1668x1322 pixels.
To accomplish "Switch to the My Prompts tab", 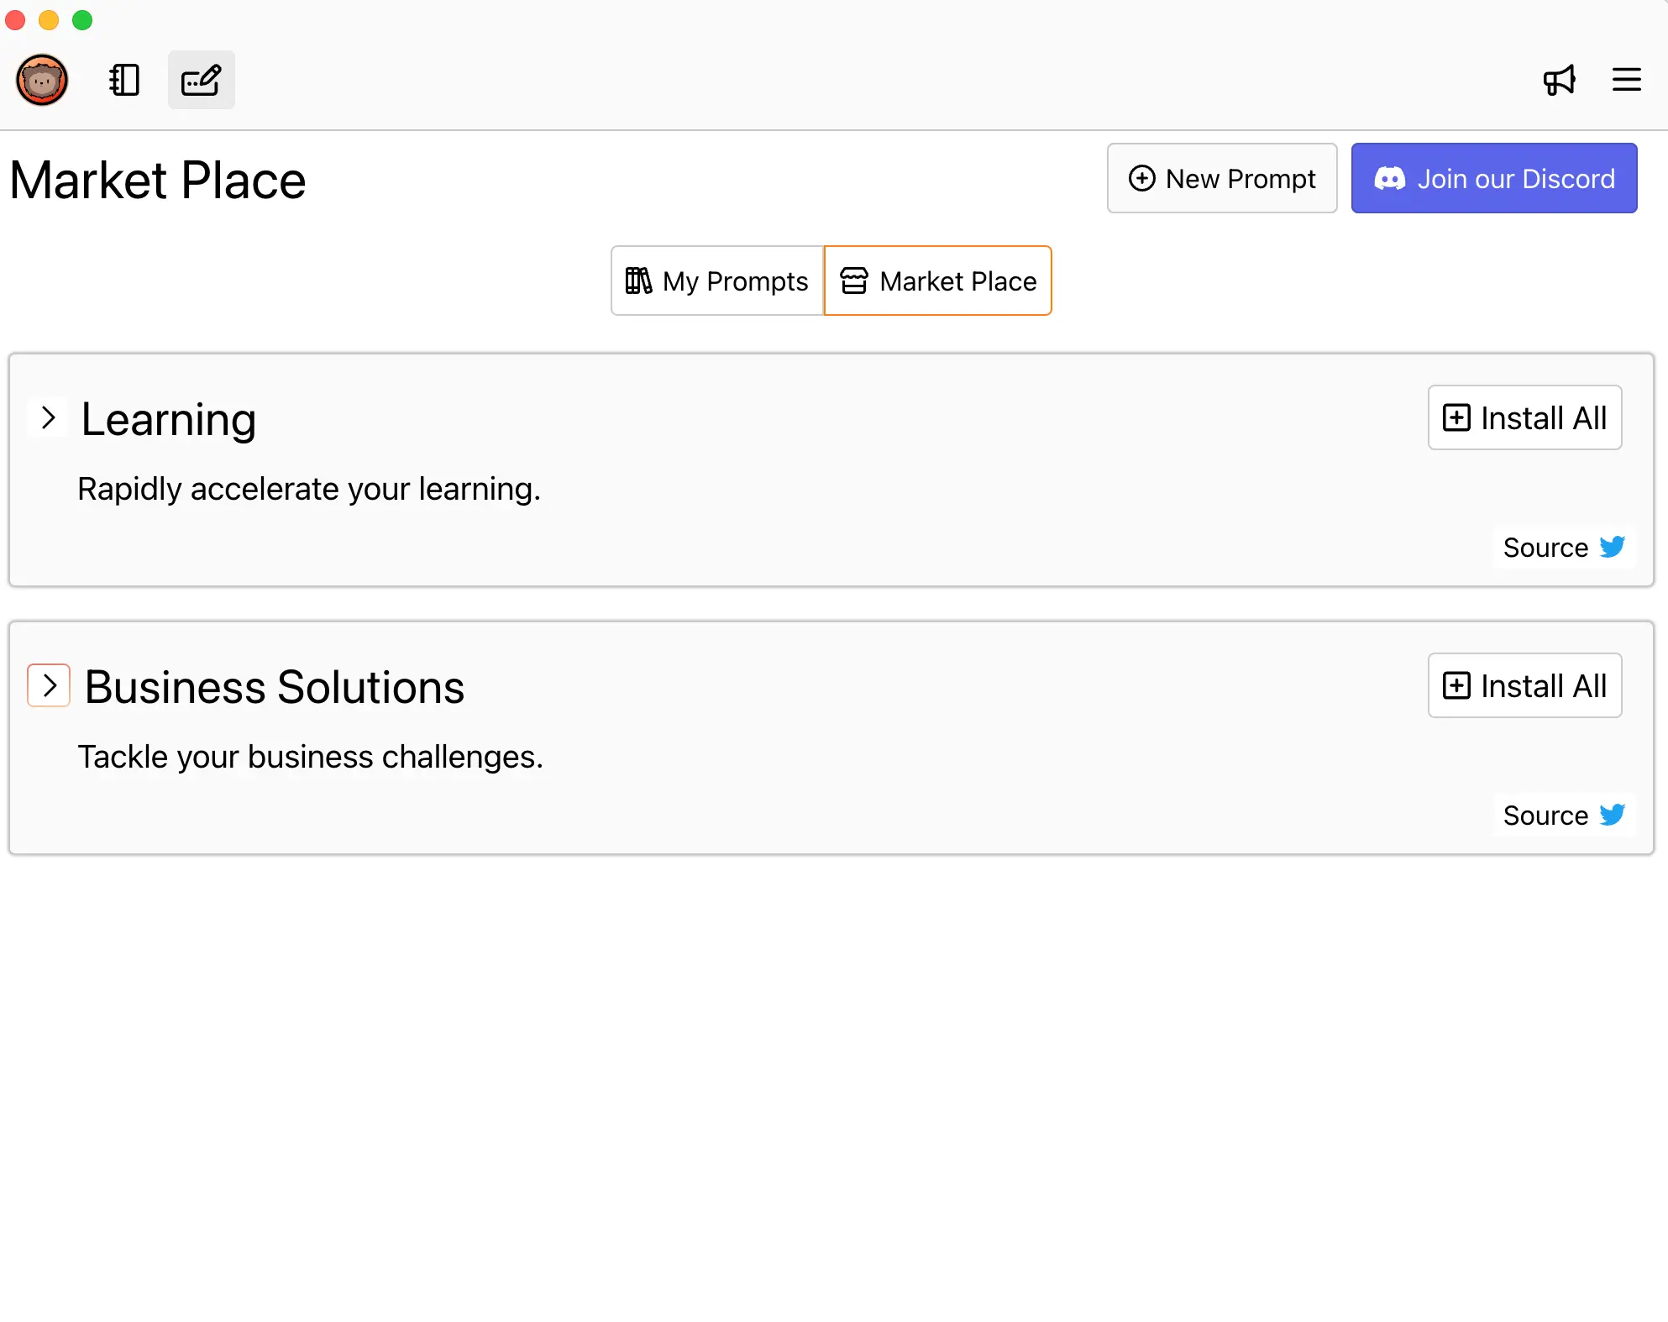I will (717, 281).
